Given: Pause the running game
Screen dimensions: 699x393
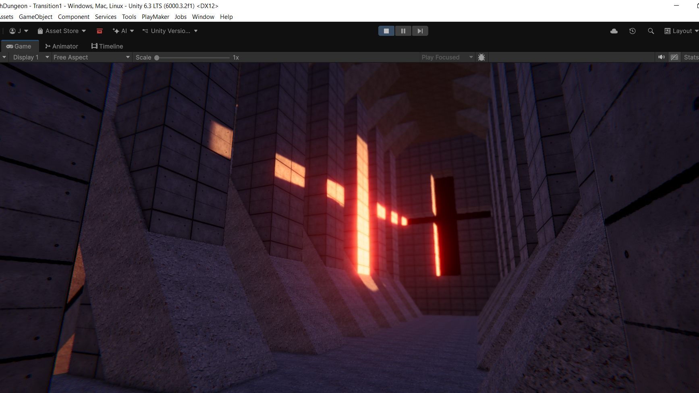Looking at the screenshot, I should point(403,31).
